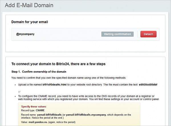Image resolution: width=171 pixels, height=126 pixels.
Task: Click the Add E-Mail Domain page title
Action: (29, 5)
